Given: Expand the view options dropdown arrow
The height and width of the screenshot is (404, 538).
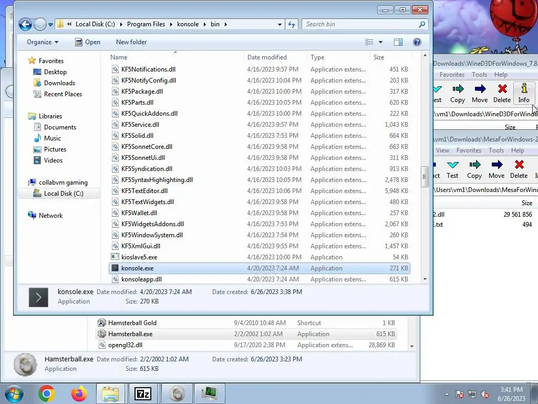Looking at the screenshot, I should [x=380, y=42].
